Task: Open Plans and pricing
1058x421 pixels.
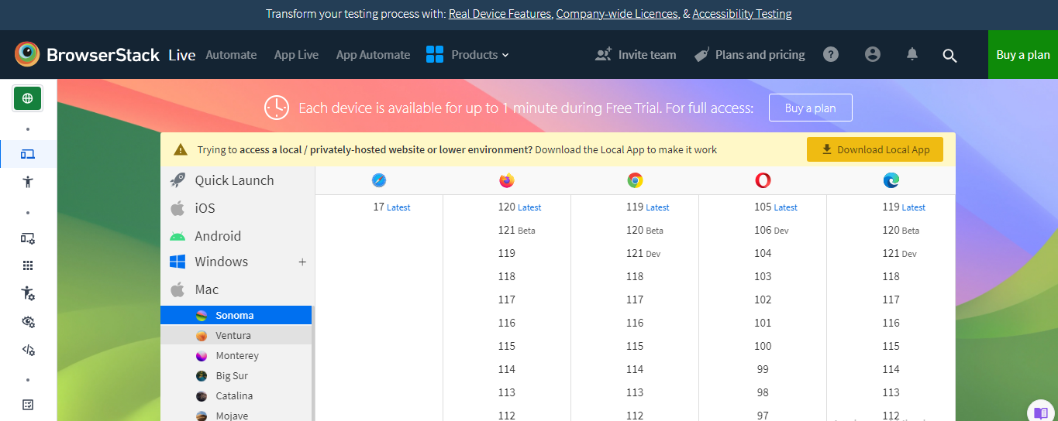Action: tap(750, 55)
